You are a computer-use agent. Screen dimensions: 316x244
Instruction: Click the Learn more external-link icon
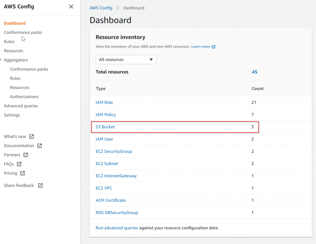click(x=214, y=47)
